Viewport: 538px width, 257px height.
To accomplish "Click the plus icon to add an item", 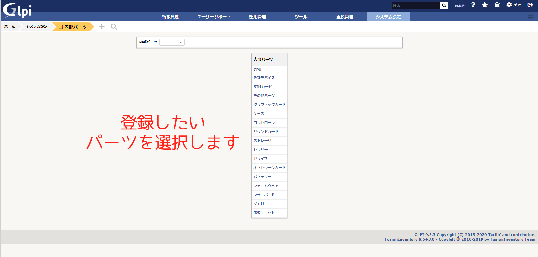I will [x=102, y=27].
